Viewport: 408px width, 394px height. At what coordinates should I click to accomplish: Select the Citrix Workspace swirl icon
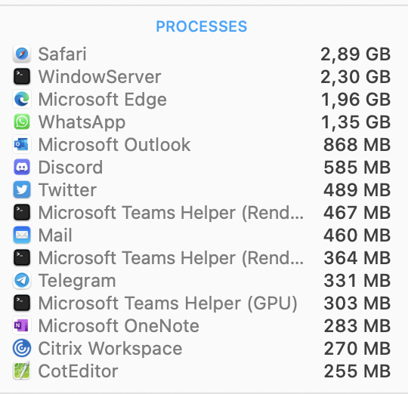22,348
